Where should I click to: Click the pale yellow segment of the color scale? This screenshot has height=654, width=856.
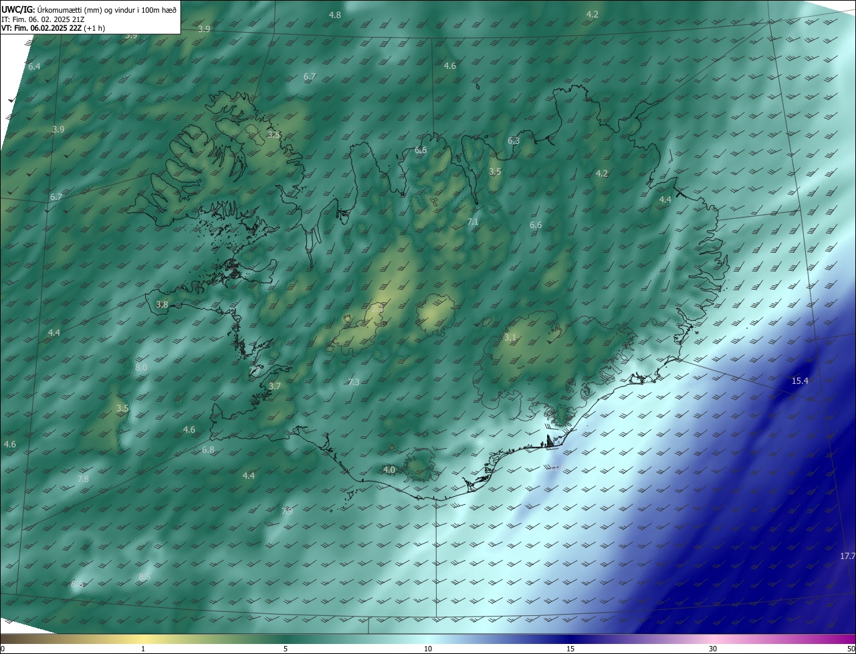click(x=144, y=639)
